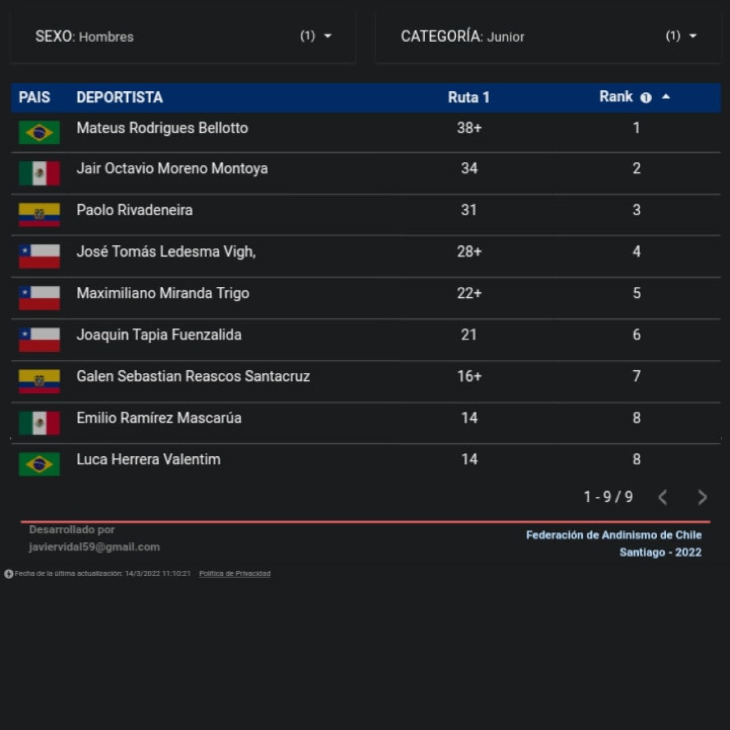
Task: Sort by the Ruta 1 column header
Action: tap(468, 98)
